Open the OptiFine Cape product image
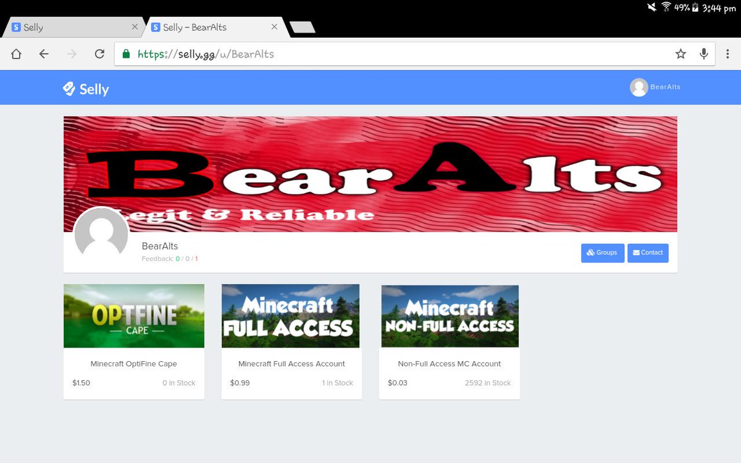 pos(134,315)
